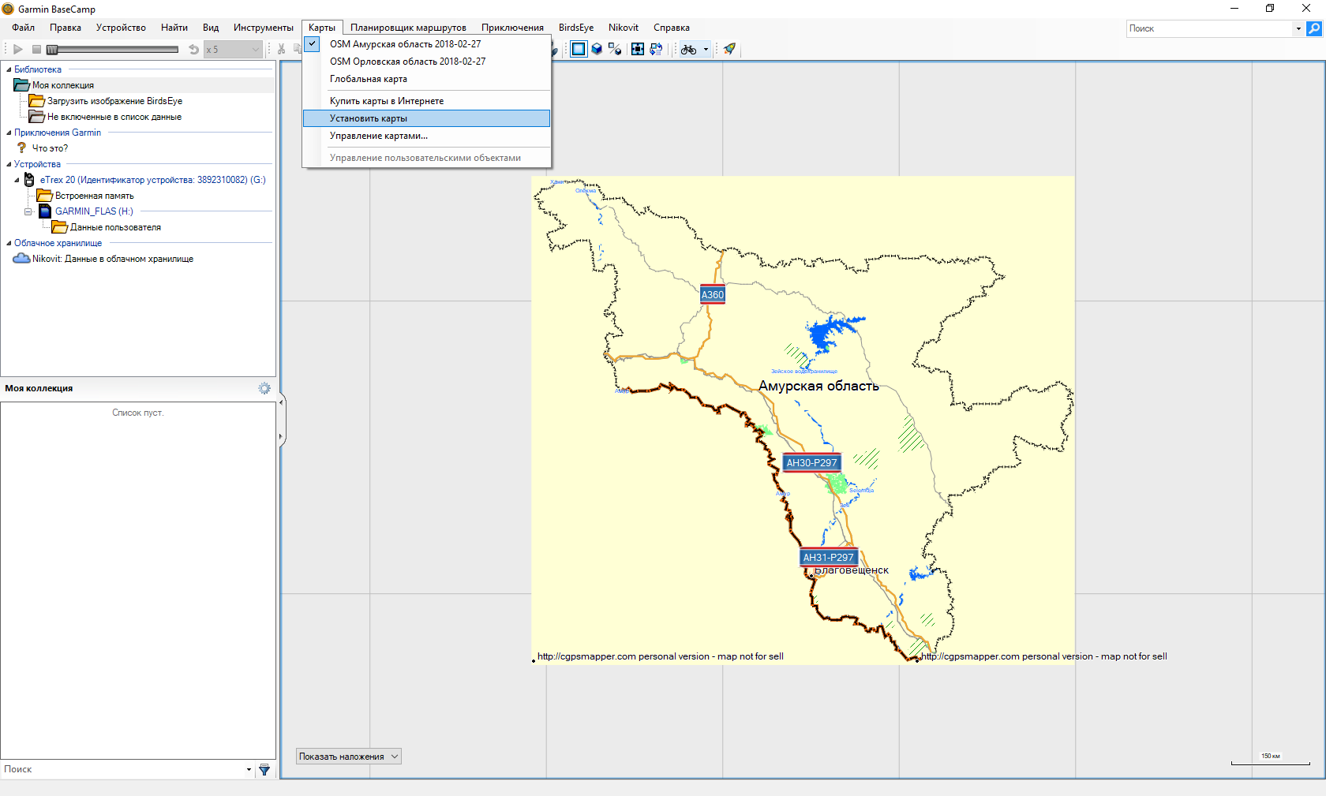The height and width of the screenshot is (796, 1326).
Task: Open the bottom-left search dropdown arrow
Action: pos(249,769)
